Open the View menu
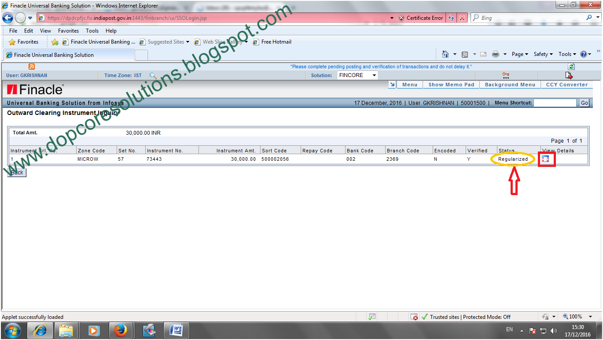This screenshot has width=603, height=340. 45,31
